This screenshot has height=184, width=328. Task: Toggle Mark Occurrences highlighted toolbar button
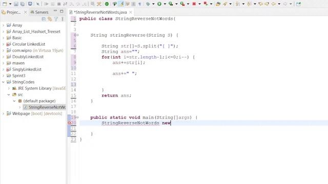click(121, 4)
